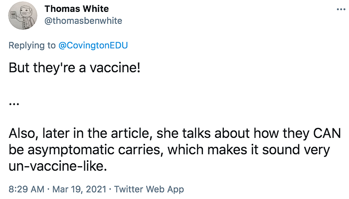Screen dimensions: 349x199
Task: Click the "But they're a vaccine!" line
Action: tap(75, 68)
